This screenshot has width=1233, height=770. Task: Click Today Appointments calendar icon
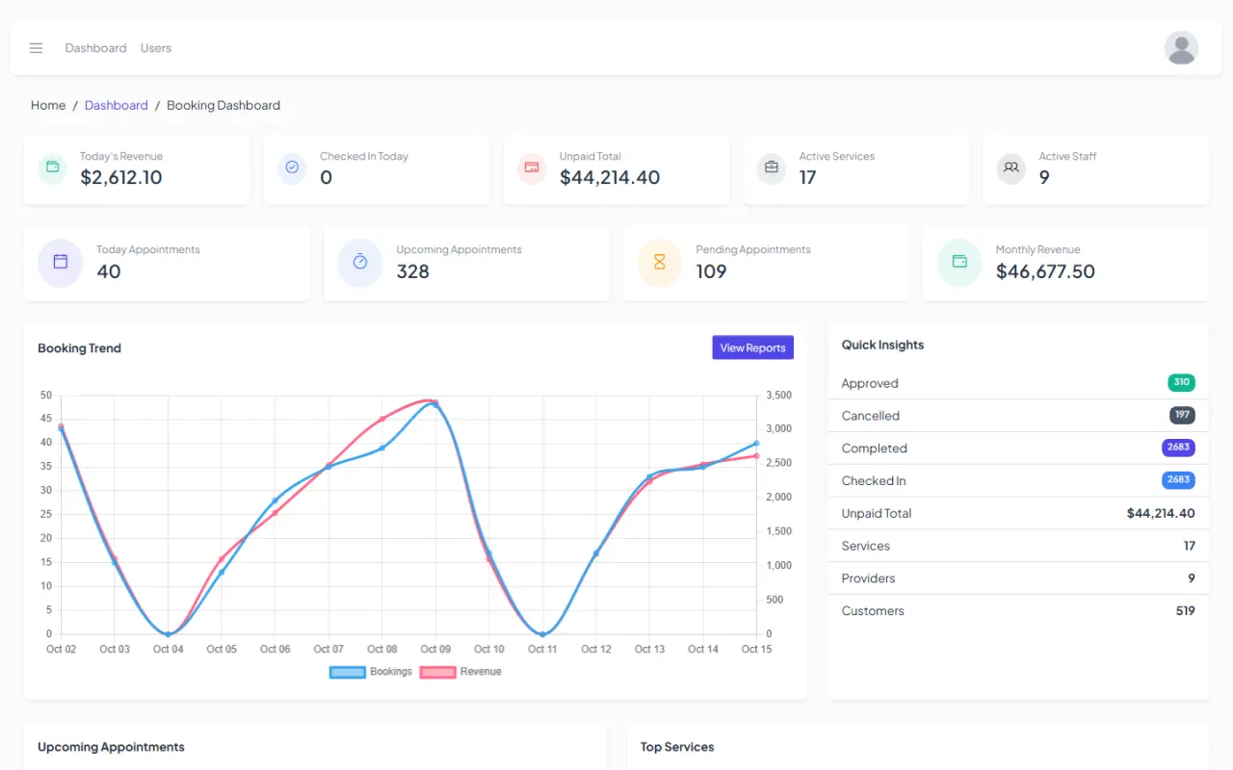[61, 262]
